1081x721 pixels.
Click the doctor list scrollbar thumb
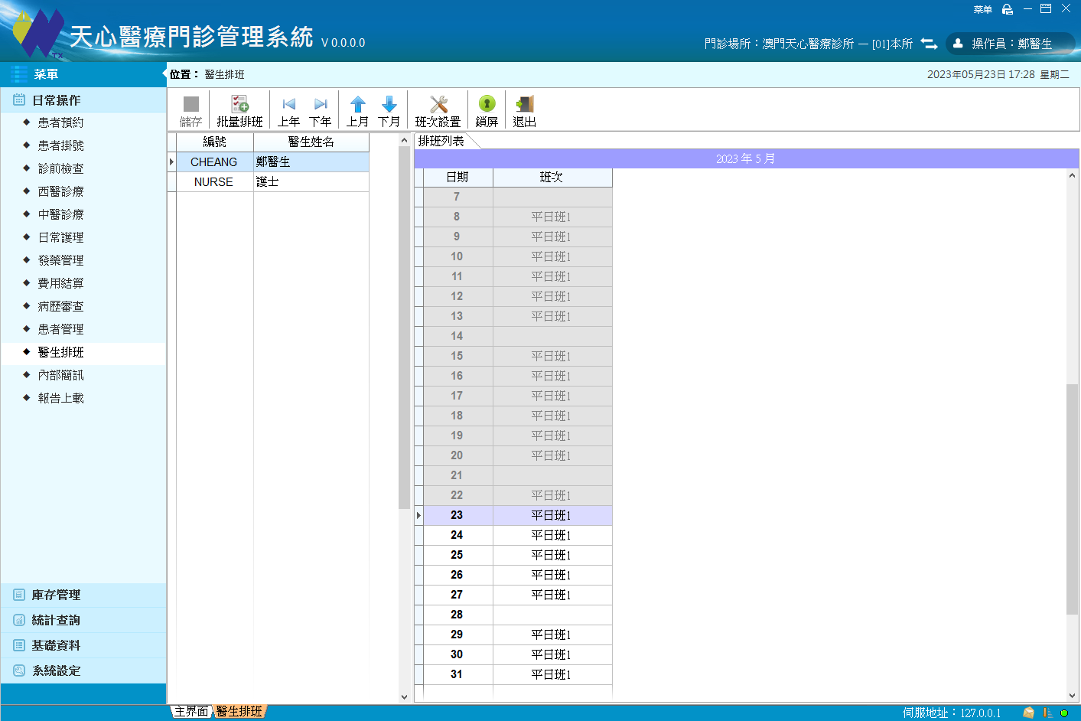(405, 328)
